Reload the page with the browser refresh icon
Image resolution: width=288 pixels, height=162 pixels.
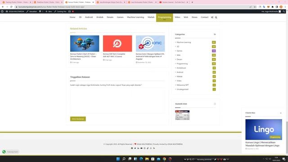click(11, 7)
